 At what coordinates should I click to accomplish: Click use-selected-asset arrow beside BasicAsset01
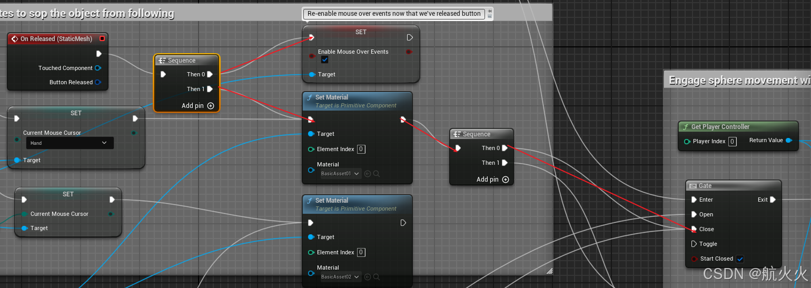tap(368, 174)
